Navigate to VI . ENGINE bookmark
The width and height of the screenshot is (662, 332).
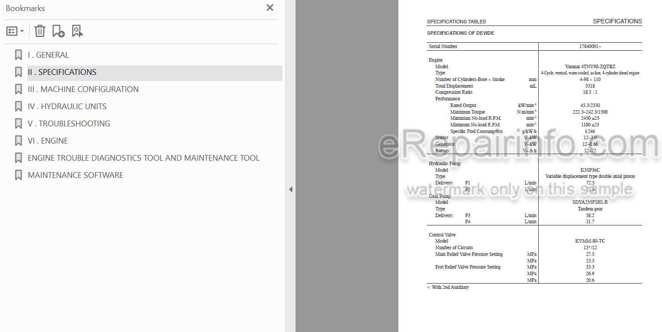click(x=48, y=141)
